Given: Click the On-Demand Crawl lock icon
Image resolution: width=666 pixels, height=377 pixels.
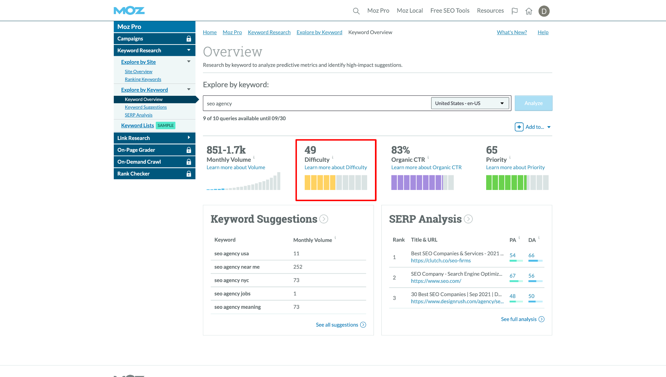Looking at the screenshot, I should [189, 162].
